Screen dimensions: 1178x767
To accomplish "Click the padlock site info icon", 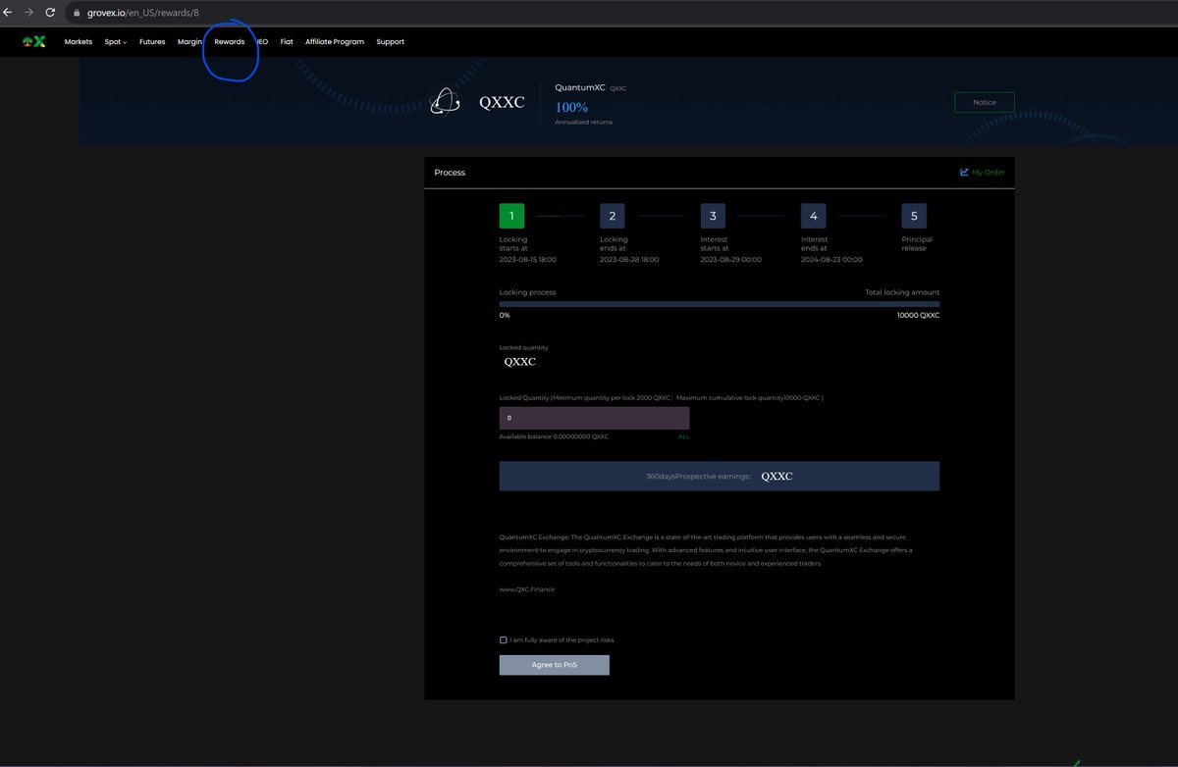I will pos(78,13).
